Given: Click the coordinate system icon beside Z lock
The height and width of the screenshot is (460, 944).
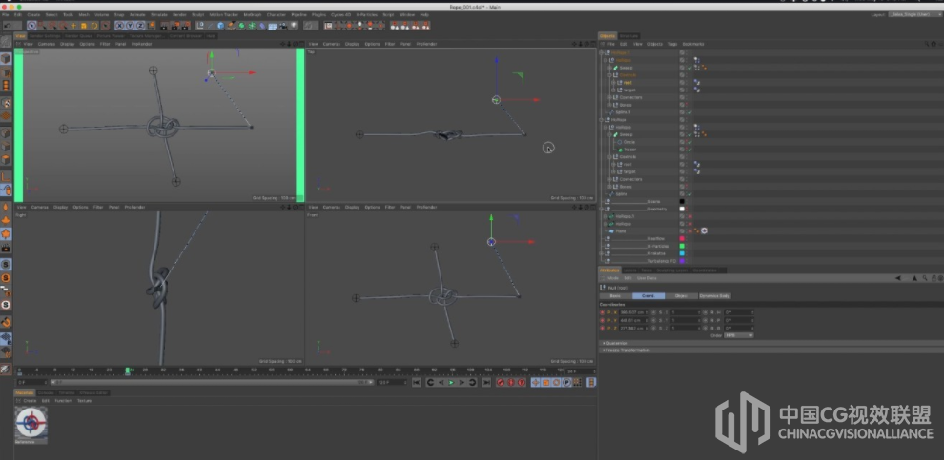Looking at the screenshot, I should (151, 26).
